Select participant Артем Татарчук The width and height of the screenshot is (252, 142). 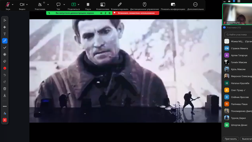[238, 55]
